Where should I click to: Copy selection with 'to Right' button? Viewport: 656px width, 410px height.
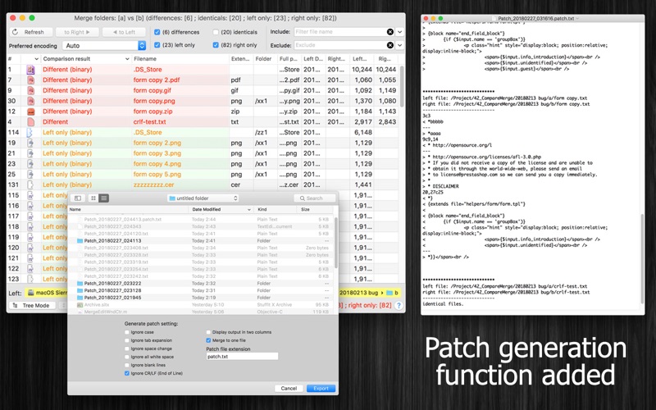(x=77, y=32)
